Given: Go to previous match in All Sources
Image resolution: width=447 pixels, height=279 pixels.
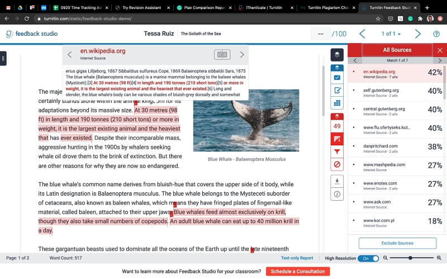Looking at the screenshot, I should pyautogui.click(x=355, y=60).
